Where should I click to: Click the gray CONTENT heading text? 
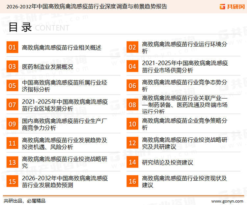[x=52, y=28]
